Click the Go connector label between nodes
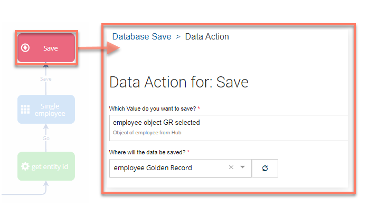The image size is (369, 217). (46, 138)
